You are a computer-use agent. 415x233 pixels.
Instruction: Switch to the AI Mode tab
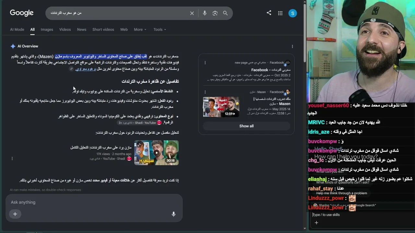coord(17,29)
